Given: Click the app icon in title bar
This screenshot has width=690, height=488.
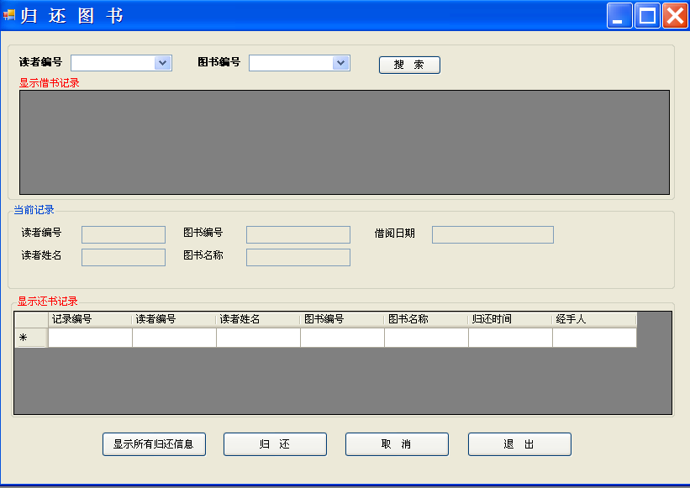Looking at the screenshot, I should tap(9, 15).
